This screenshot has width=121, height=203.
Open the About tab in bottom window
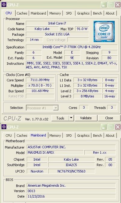tap(110, 136)
